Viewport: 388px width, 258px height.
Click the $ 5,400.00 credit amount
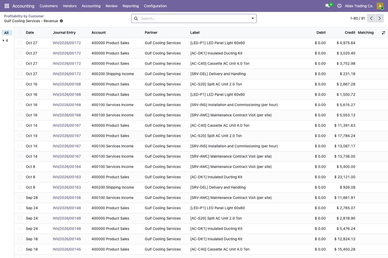(346, 167)
